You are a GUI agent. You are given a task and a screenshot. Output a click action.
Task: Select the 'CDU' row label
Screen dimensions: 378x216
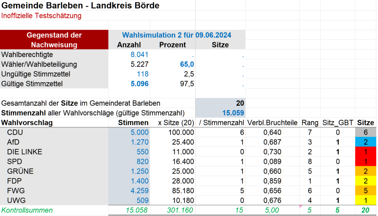15,132
